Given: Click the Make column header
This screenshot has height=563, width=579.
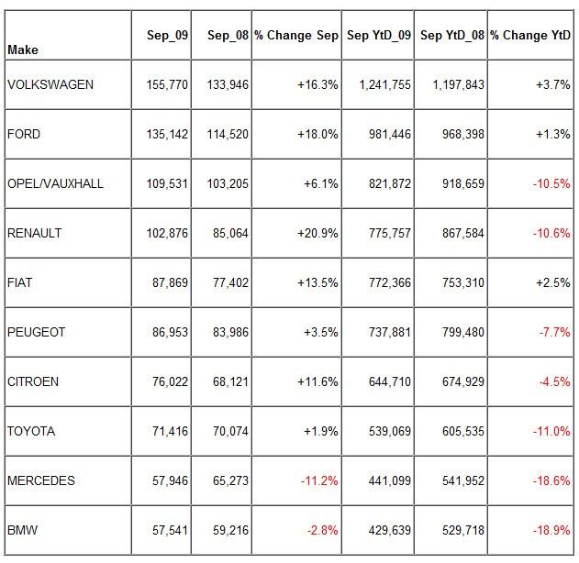Looking at the screenshot, I should point(23,50).
